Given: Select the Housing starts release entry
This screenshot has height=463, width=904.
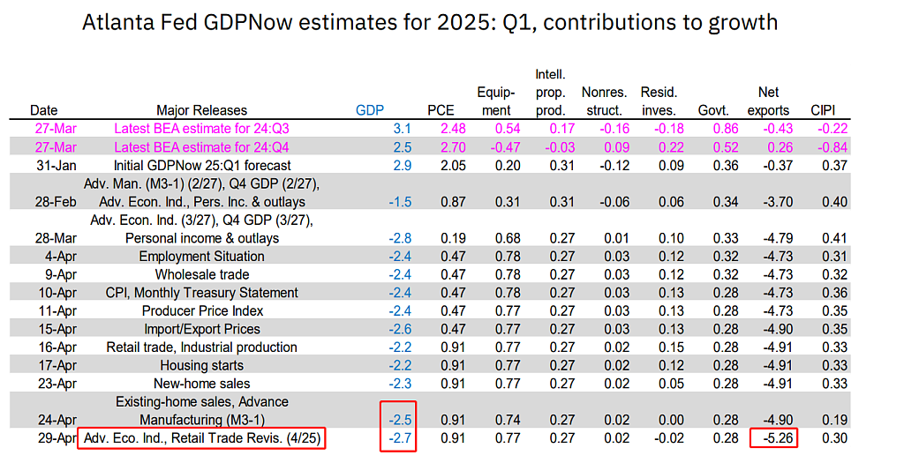Looking at the screenshot, I should (202, 366).
